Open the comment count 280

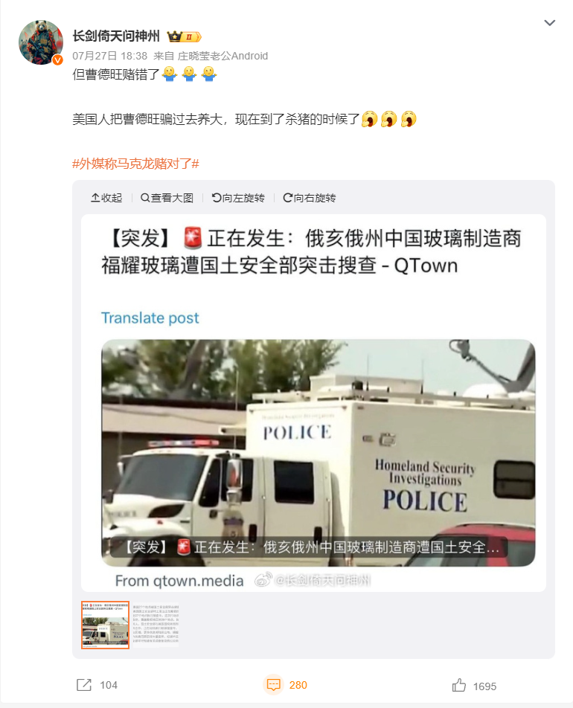click(x=298, y=685)
